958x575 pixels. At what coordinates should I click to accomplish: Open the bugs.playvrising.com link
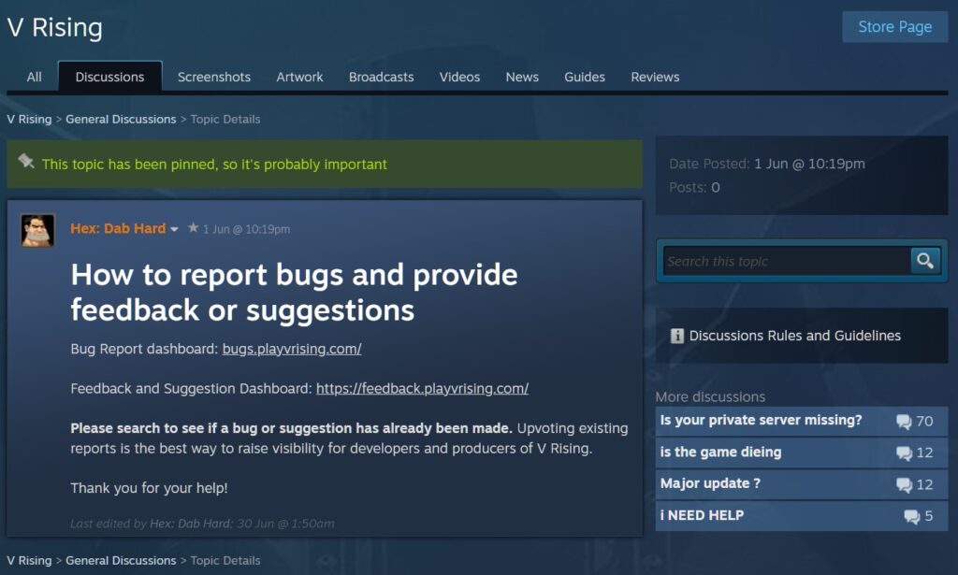tap(292, 349)
